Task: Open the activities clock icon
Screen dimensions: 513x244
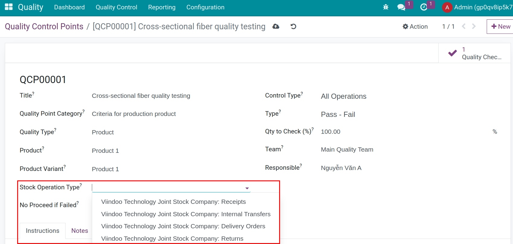Action: pos(424,7)
